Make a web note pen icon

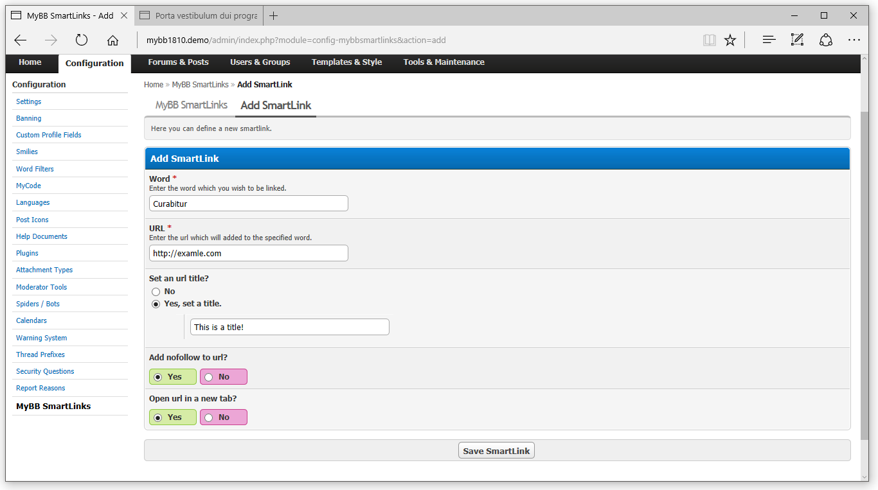(x=797, y=40)
